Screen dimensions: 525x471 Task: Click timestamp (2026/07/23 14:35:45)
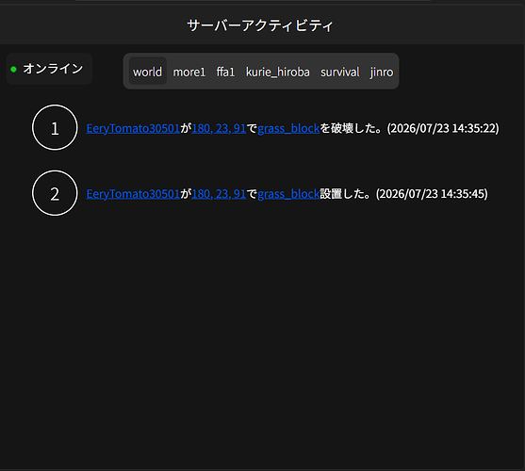(432, 194)
